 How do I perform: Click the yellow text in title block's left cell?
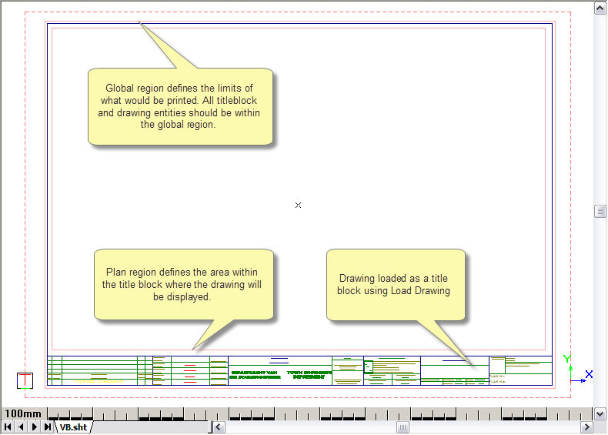click(x=99, y=380)
